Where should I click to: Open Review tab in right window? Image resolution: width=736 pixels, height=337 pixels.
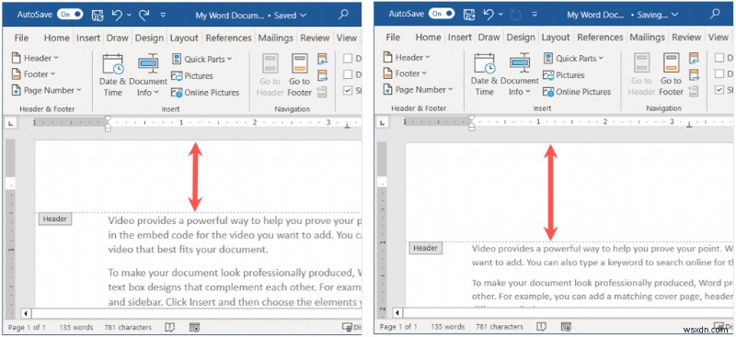point(687,37)
